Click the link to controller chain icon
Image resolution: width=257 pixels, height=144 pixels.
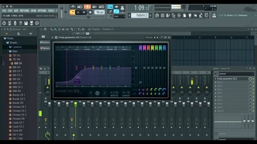(116, 12)
